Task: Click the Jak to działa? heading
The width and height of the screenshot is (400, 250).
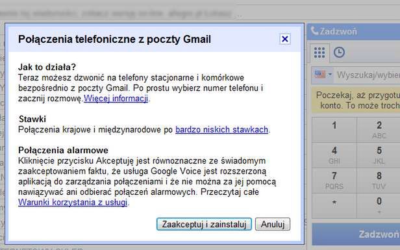Action: tap(47, 67)
